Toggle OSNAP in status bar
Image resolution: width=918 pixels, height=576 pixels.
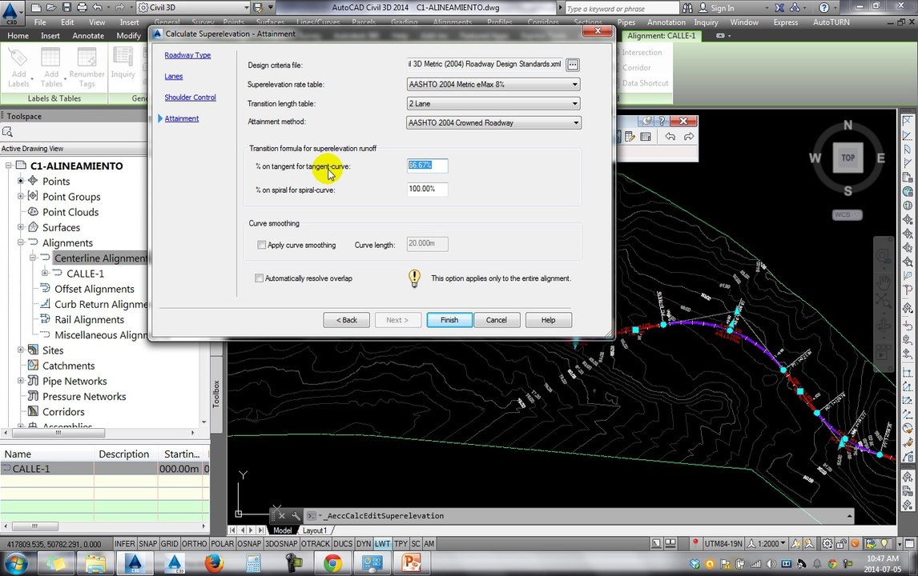[x=249, y=544]
